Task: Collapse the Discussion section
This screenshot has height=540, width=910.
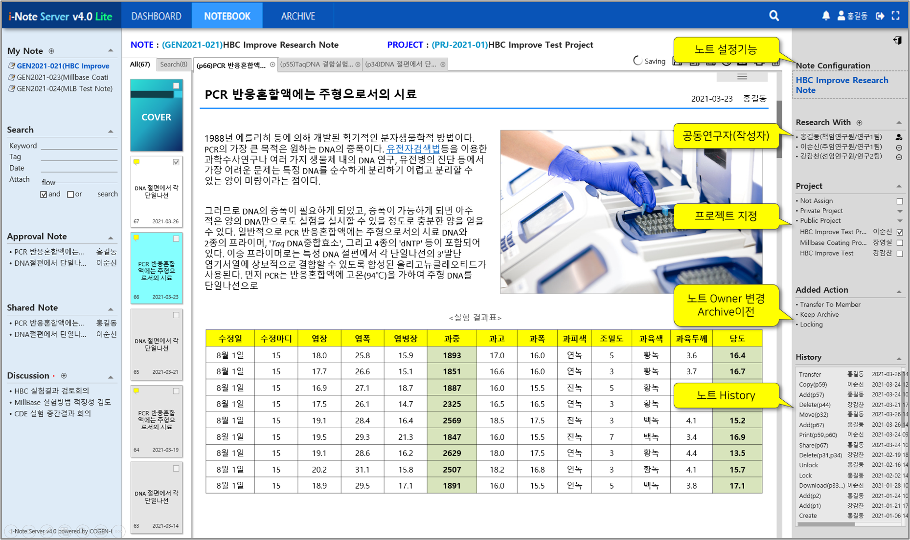Action: tap(111, 377)
